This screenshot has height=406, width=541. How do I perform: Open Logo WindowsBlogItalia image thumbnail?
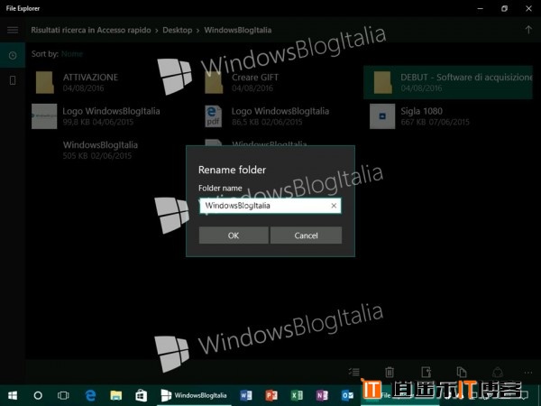[44, 116]
